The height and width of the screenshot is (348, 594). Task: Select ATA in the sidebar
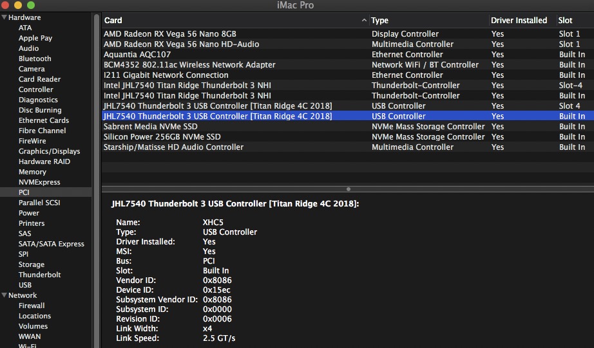click(25, 28)
